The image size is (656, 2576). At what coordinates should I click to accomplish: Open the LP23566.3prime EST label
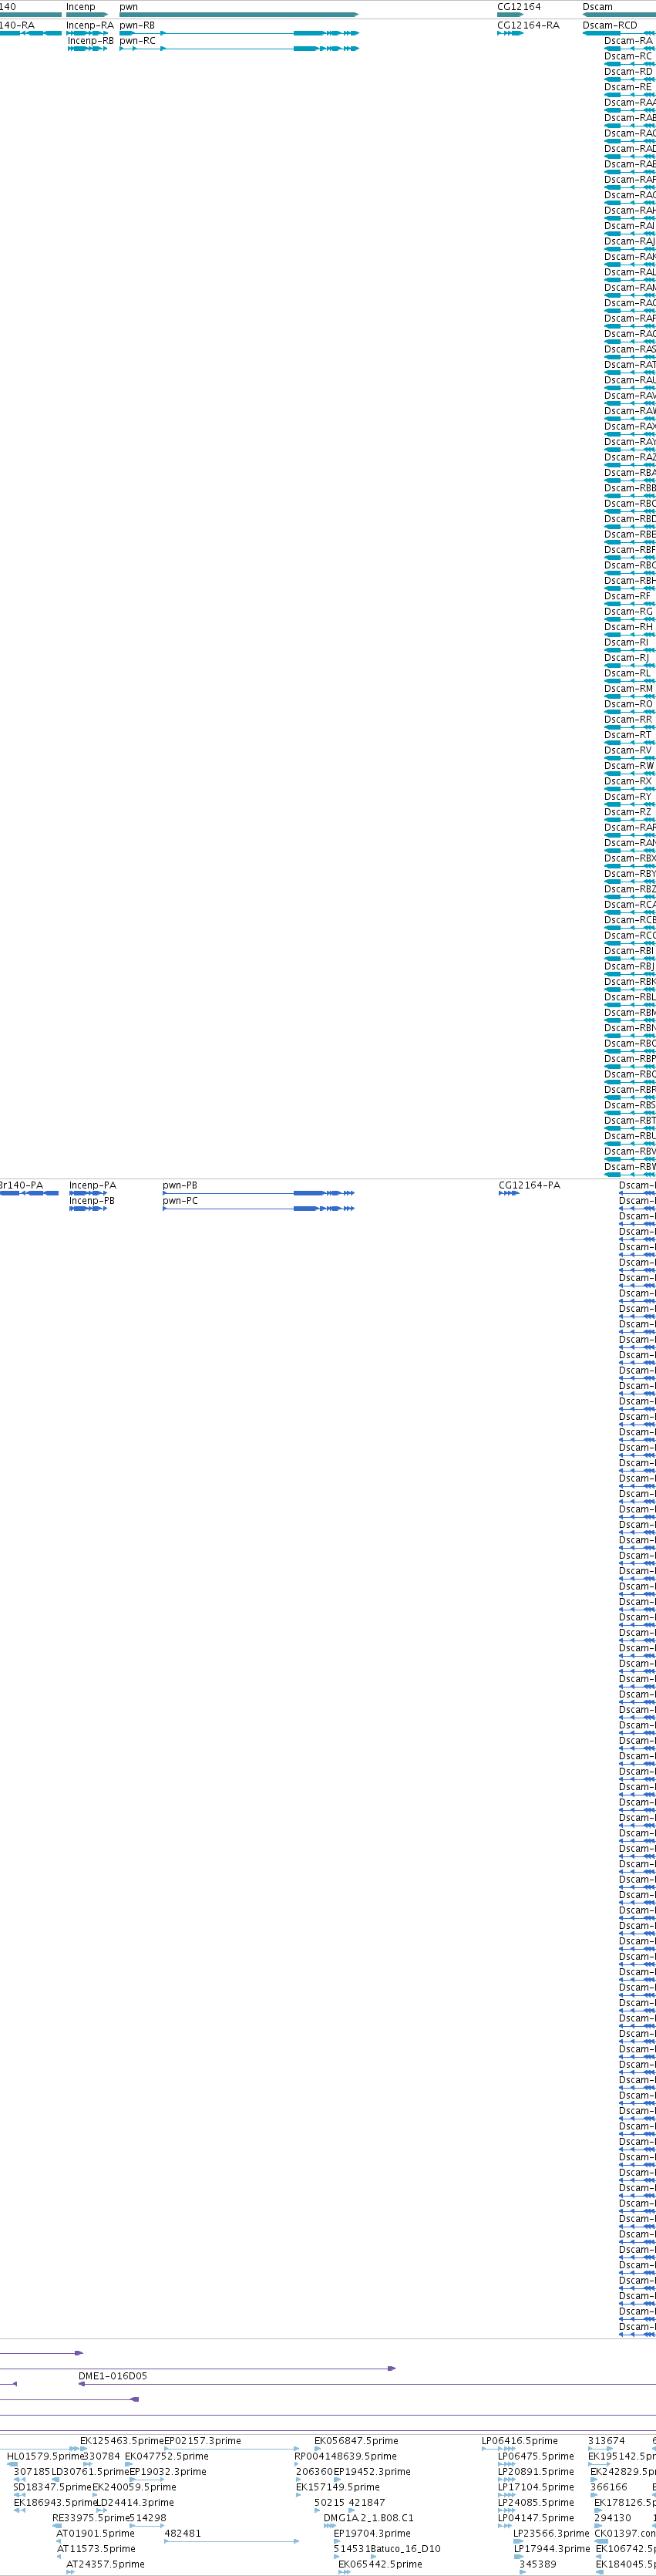(x=552, y=2534)
